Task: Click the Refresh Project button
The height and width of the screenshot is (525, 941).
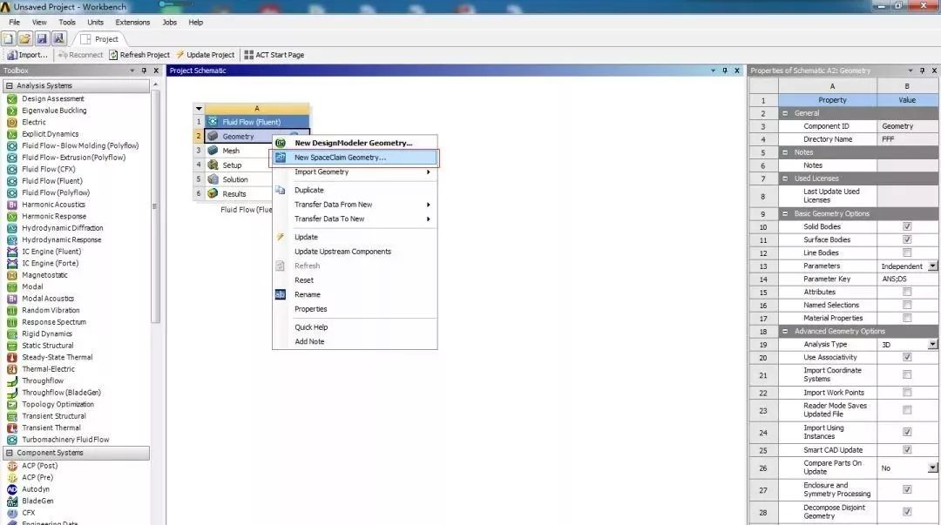Action: click(139, 55)
